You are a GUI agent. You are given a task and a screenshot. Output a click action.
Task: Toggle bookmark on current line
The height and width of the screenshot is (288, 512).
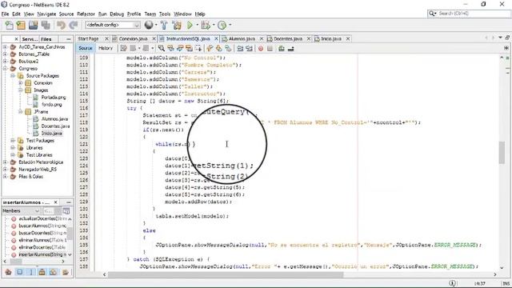pyautogui.click(x=228, y=48)
